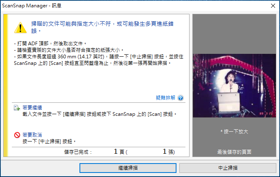Click the 中止掃描 button

228,168
